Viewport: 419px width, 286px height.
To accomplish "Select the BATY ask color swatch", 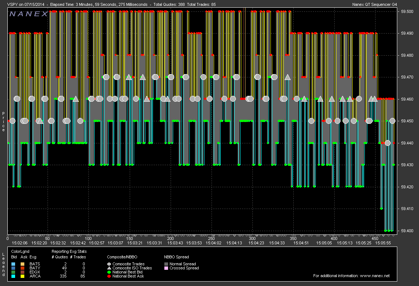I will [22, 268].
